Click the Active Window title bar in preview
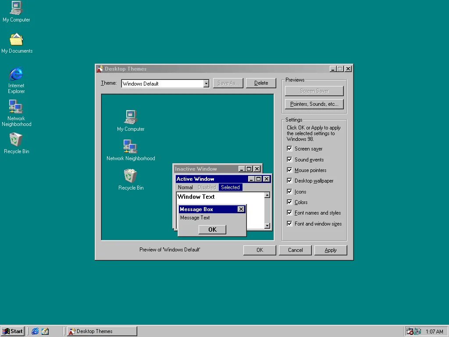The height and width of the screenshot is (337, 449). coord(211,179)
